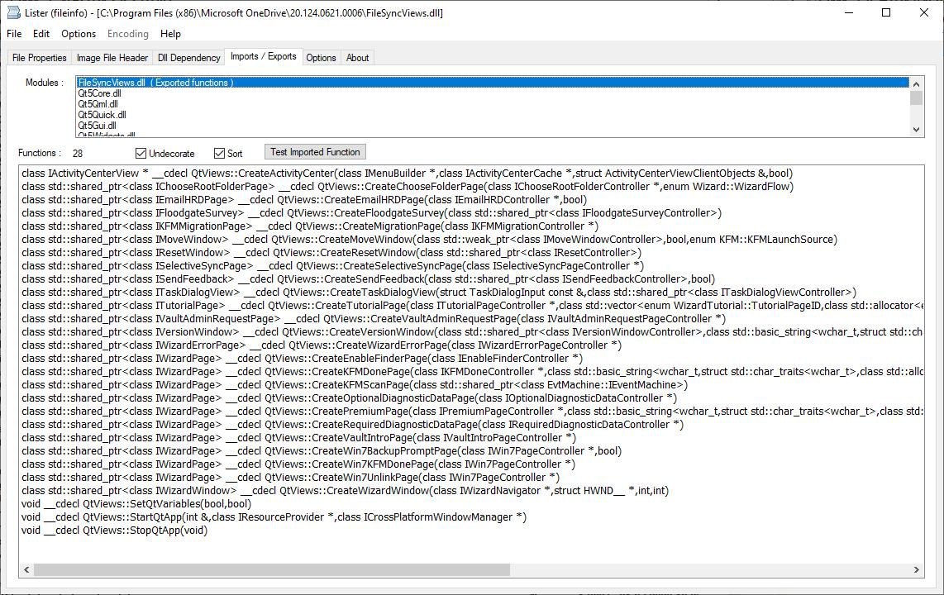Switch to the Image File Header tab
This screenshot has height=595, width=944.
(112, 58)
